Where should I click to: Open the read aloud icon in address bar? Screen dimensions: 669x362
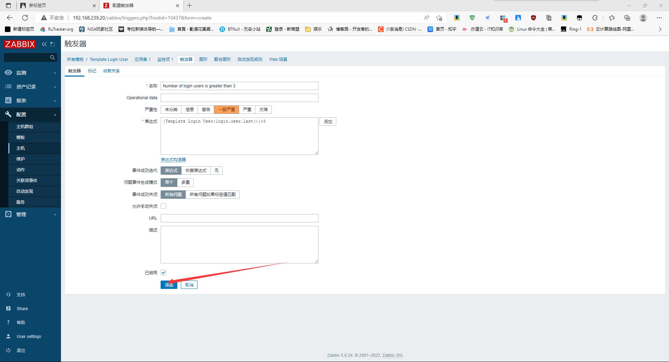(426, 18)
